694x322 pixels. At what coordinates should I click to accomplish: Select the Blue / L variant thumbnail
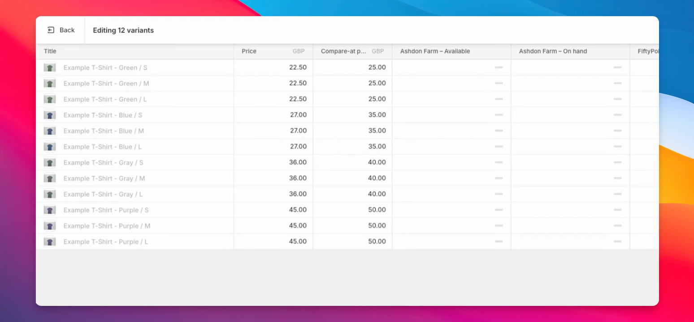(x=50, y=147)
